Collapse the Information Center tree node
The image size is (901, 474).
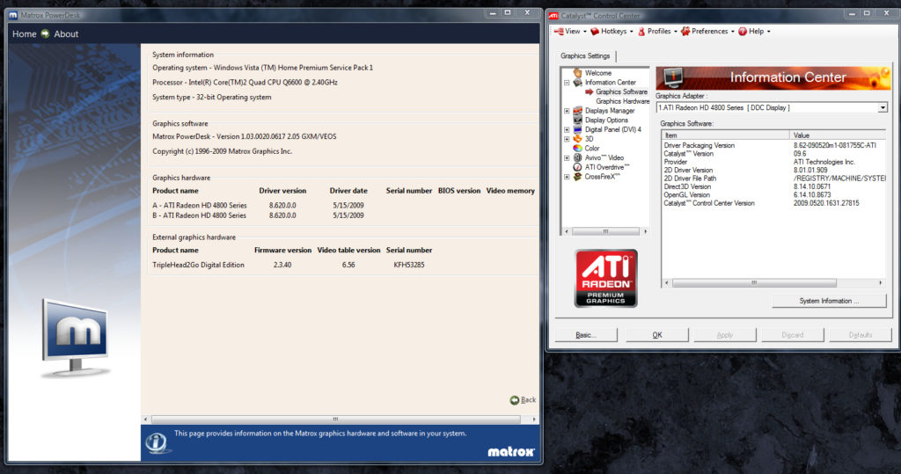(x=567, y=83)
